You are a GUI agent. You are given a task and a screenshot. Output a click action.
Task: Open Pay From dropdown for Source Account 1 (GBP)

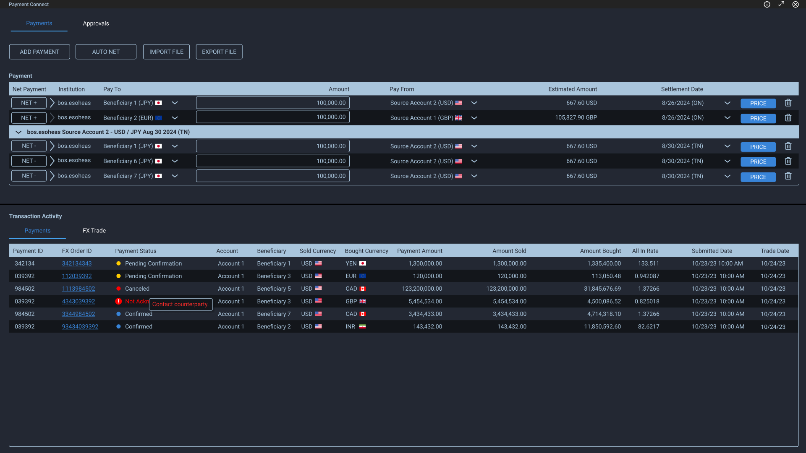(x=474, y=118)
